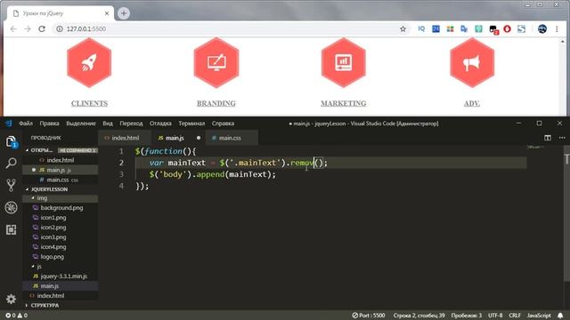The height and width of the screenshot is (320, 570).
Task: Bookmark this page with star icon
Action: point(403,29)
